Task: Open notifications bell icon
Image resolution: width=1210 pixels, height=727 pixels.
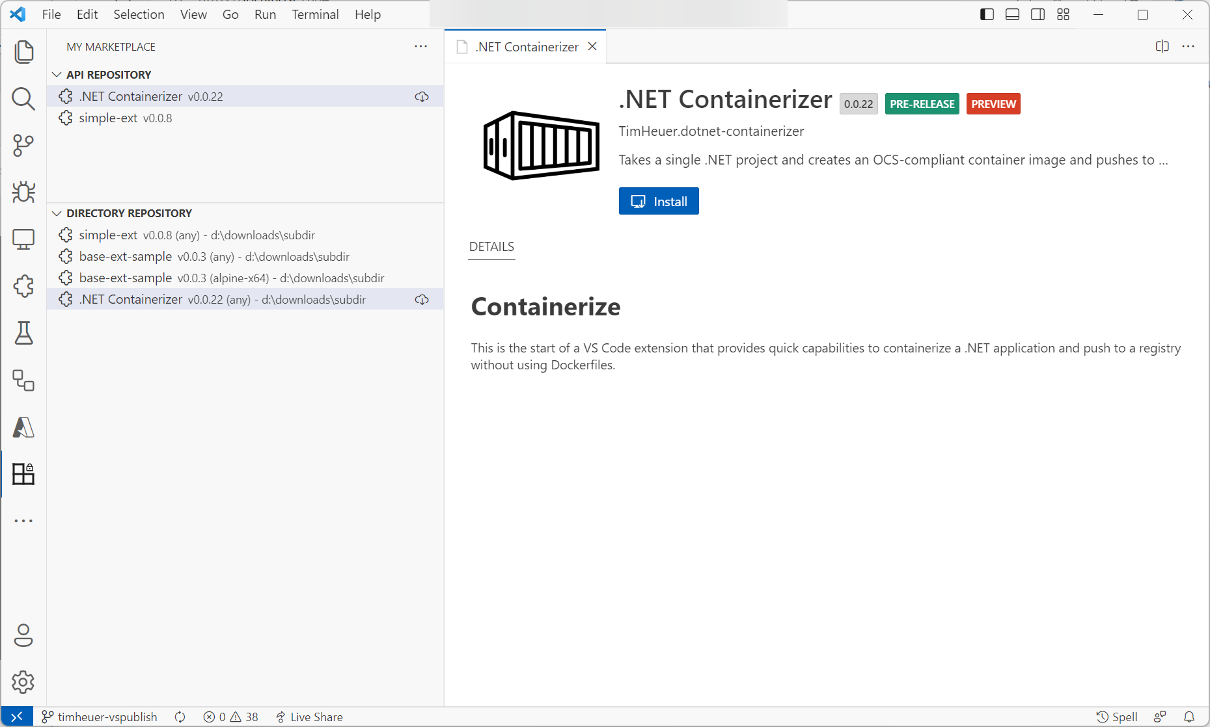Action: tap(1189, 717)
